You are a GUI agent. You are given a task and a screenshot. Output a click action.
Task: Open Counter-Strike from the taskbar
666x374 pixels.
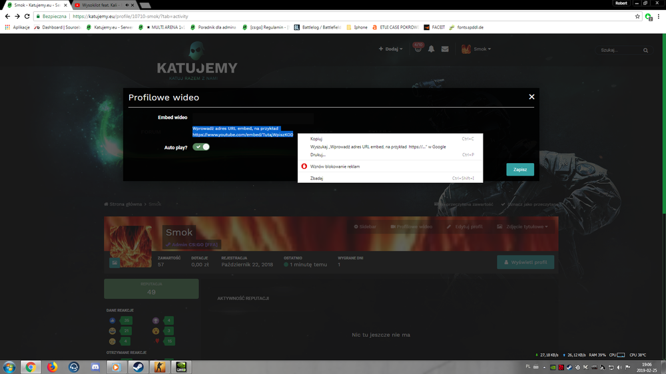click(x=160, y=367)
